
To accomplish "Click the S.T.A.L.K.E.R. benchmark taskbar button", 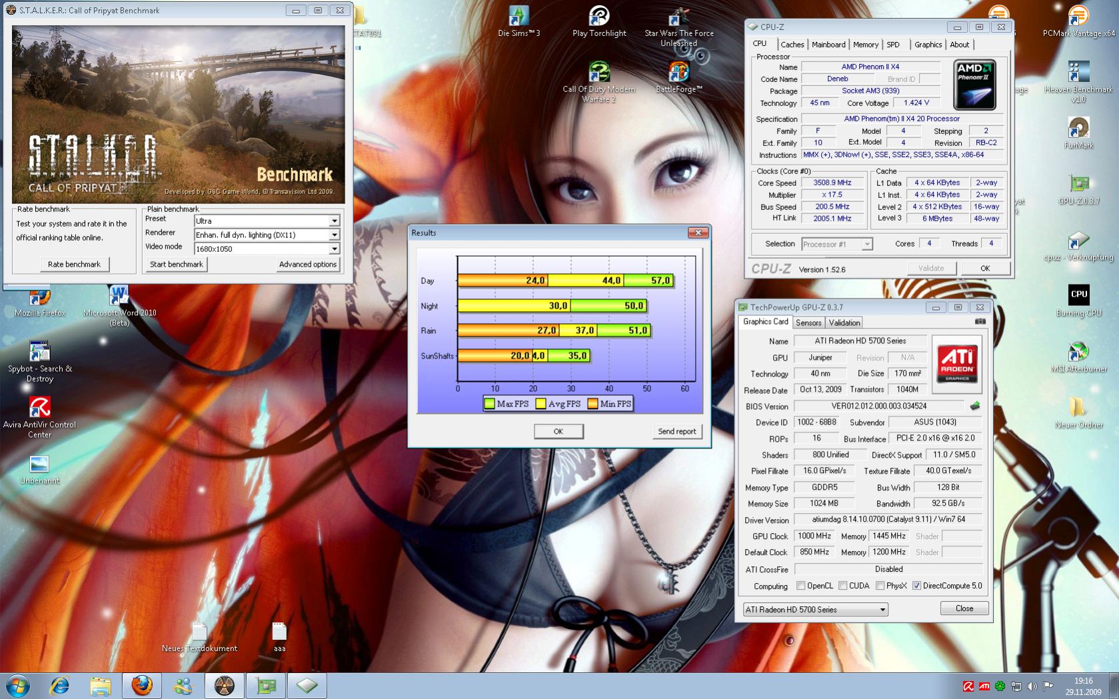I will pos(225,686).
